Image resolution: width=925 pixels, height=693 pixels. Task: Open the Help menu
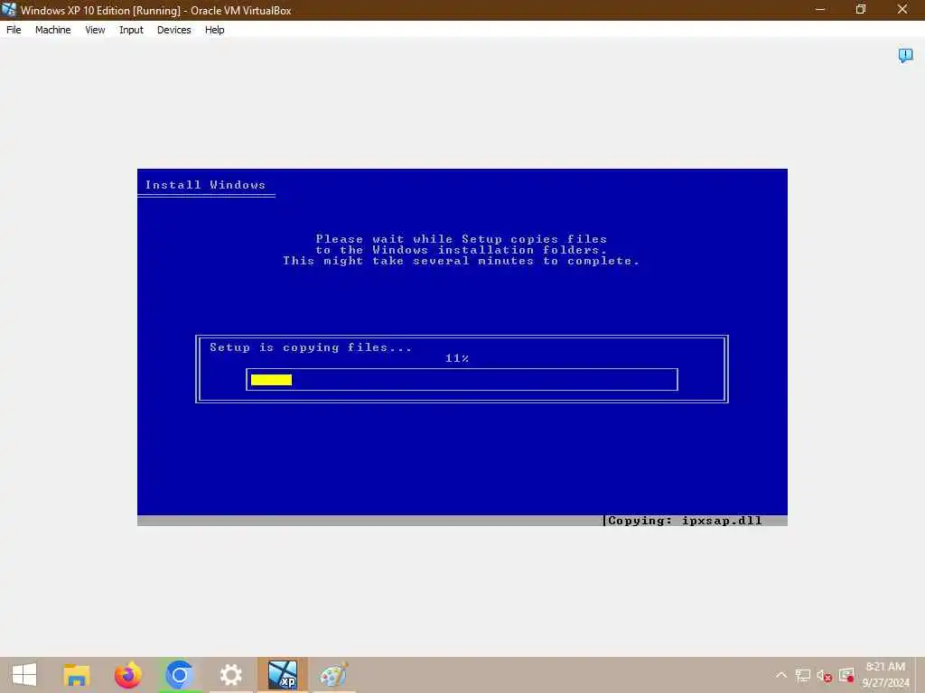(214, 30)
